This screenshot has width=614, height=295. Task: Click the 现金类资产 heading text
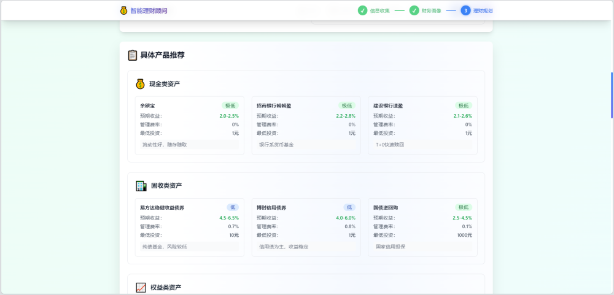[x=165, y=84]
